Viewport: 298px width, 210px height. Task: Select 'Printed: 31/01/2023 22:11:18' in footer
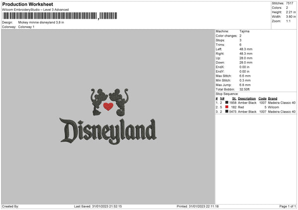coord(198,207)
